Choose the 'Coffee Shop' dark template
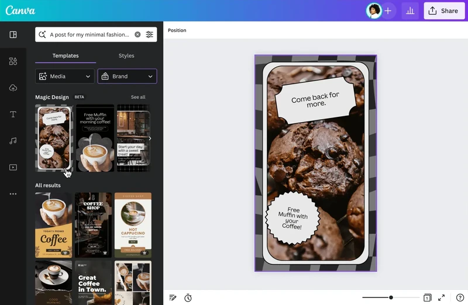This screenshot has height=305, width=468. coord(94,225)
